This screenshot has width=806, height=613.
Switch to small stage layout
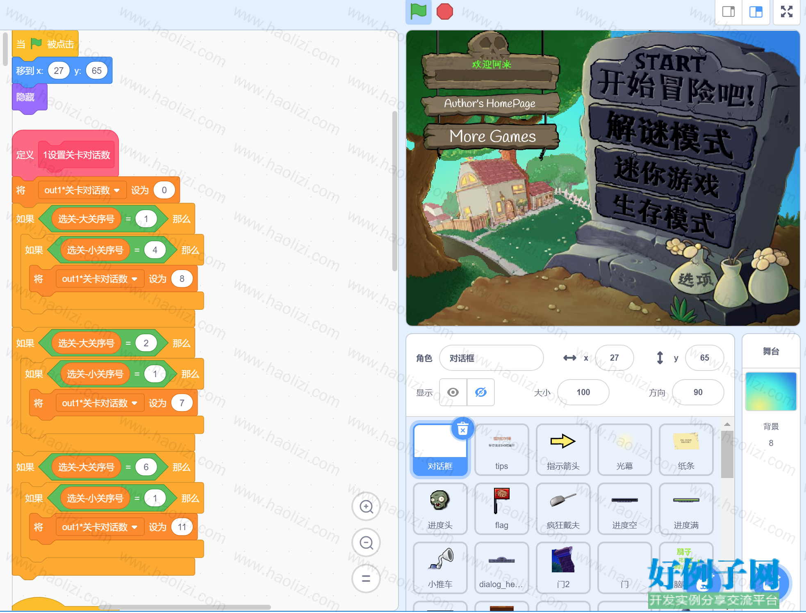click(x=729, y=11)
